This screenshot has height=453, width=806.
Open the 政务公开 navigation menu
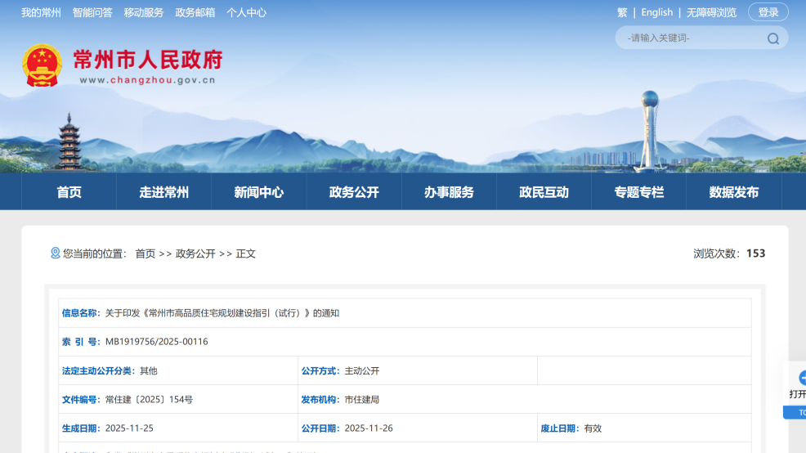354,192
